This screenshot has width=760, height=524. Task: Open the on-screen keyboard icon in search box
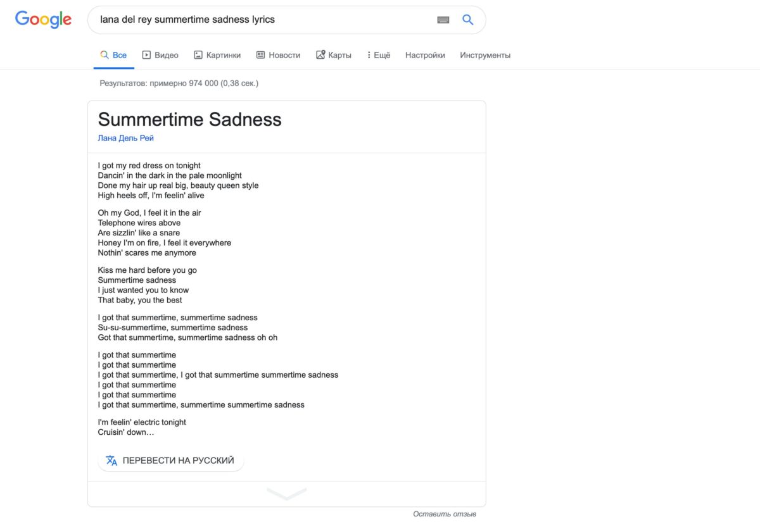click(443, 20)
